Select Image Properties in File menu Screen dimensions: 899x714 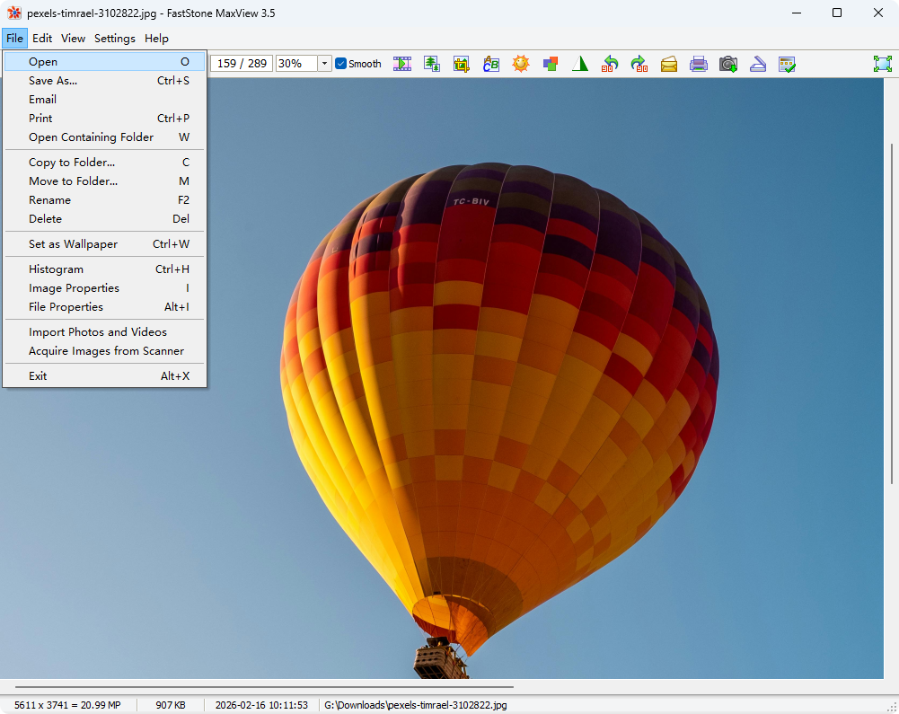pyautogui.click(x=74, y=288)
